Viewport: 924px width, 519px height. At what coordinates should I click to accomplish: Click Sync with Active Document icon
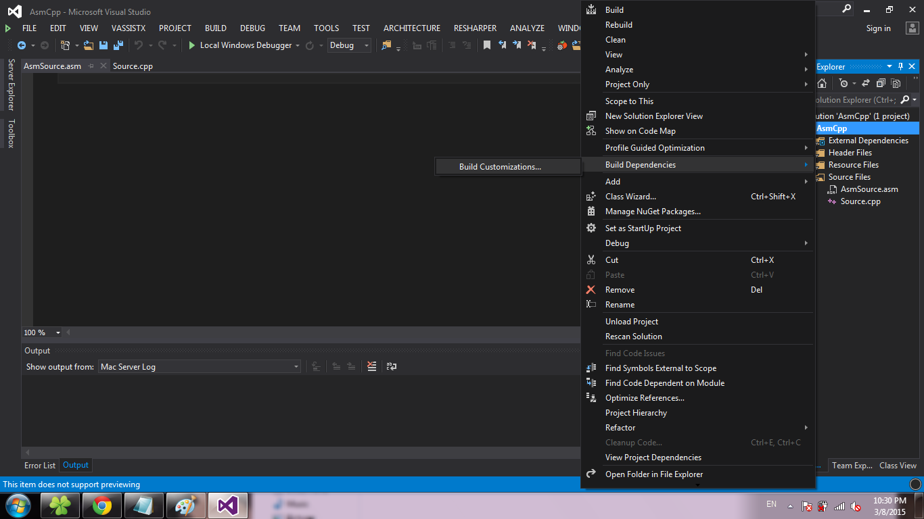pos(867,83)
